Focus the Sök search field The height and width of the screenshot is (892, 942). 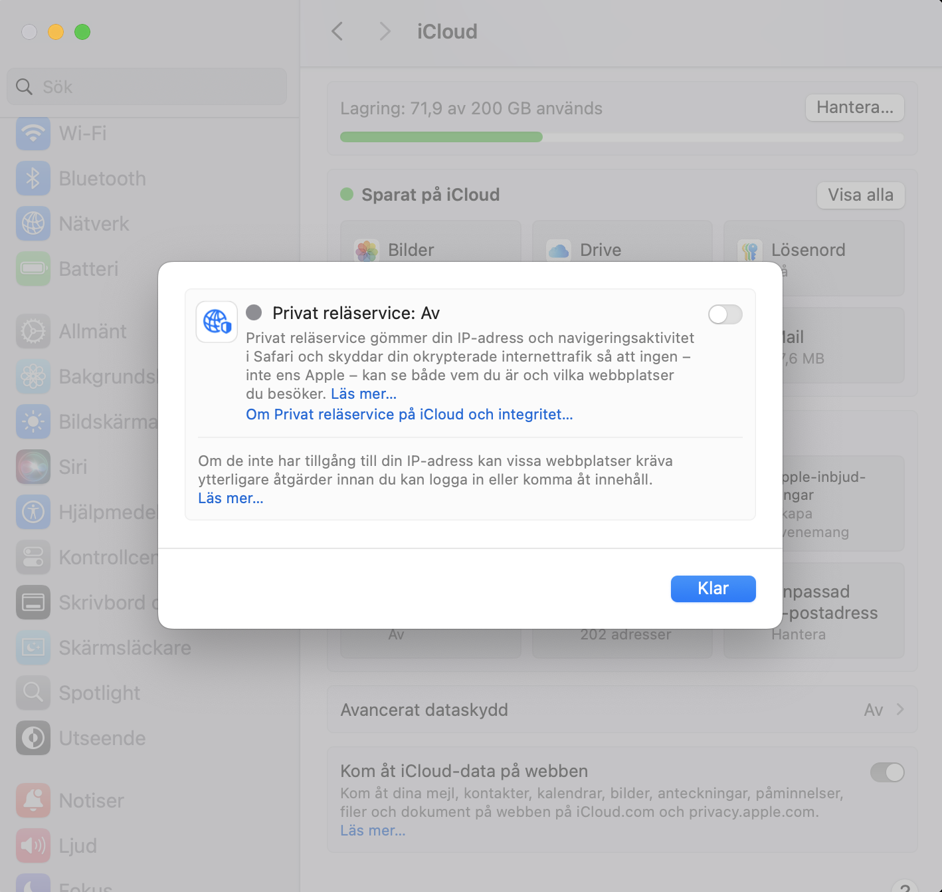[147, 86]
